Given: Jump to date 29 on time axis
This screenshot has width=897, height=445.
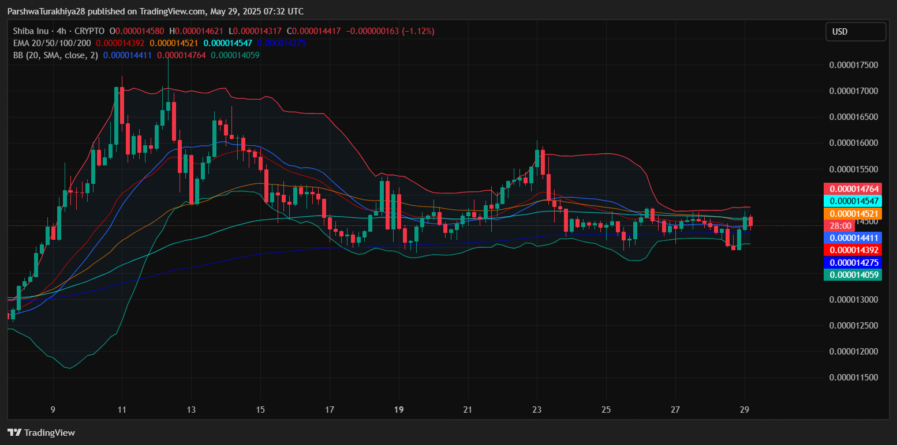Looking at the screenshot, I should click(x=745, y=410).
